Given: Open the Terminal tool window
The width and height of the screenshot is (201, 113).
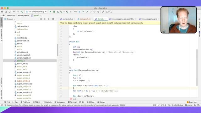Looking at the screenshot, I should coord(72,102).
